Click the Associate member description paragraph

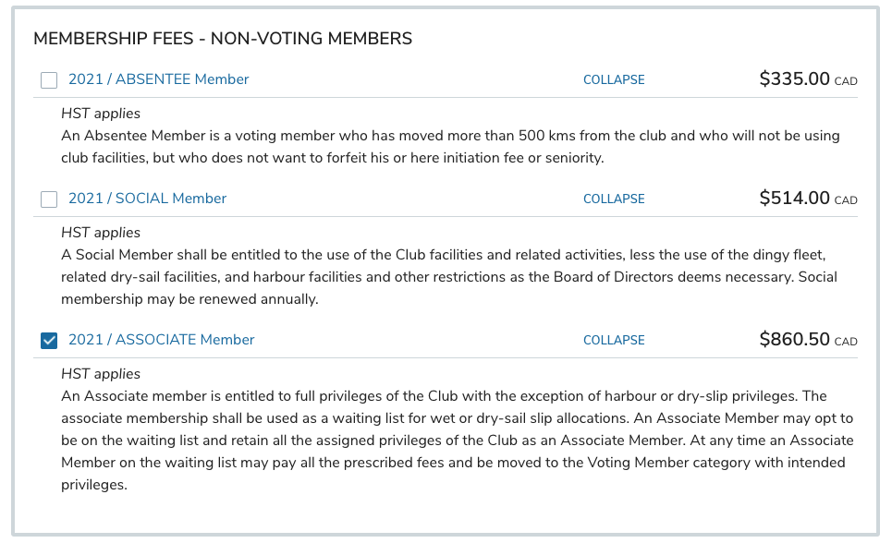[449, 440]
